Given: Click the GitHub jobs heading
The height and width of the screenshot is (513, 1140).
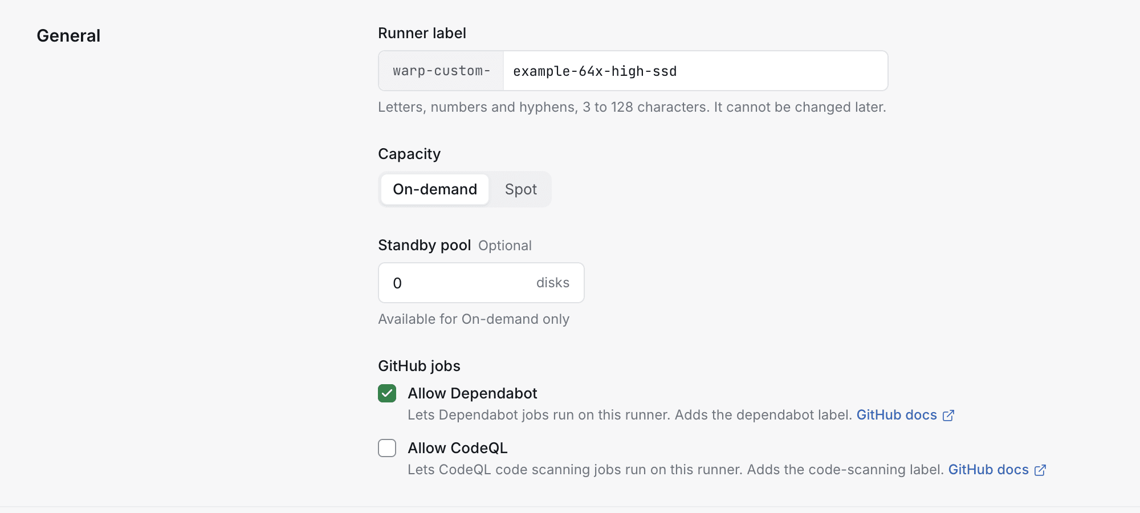Looking at the screenshot, I should 420,366.
